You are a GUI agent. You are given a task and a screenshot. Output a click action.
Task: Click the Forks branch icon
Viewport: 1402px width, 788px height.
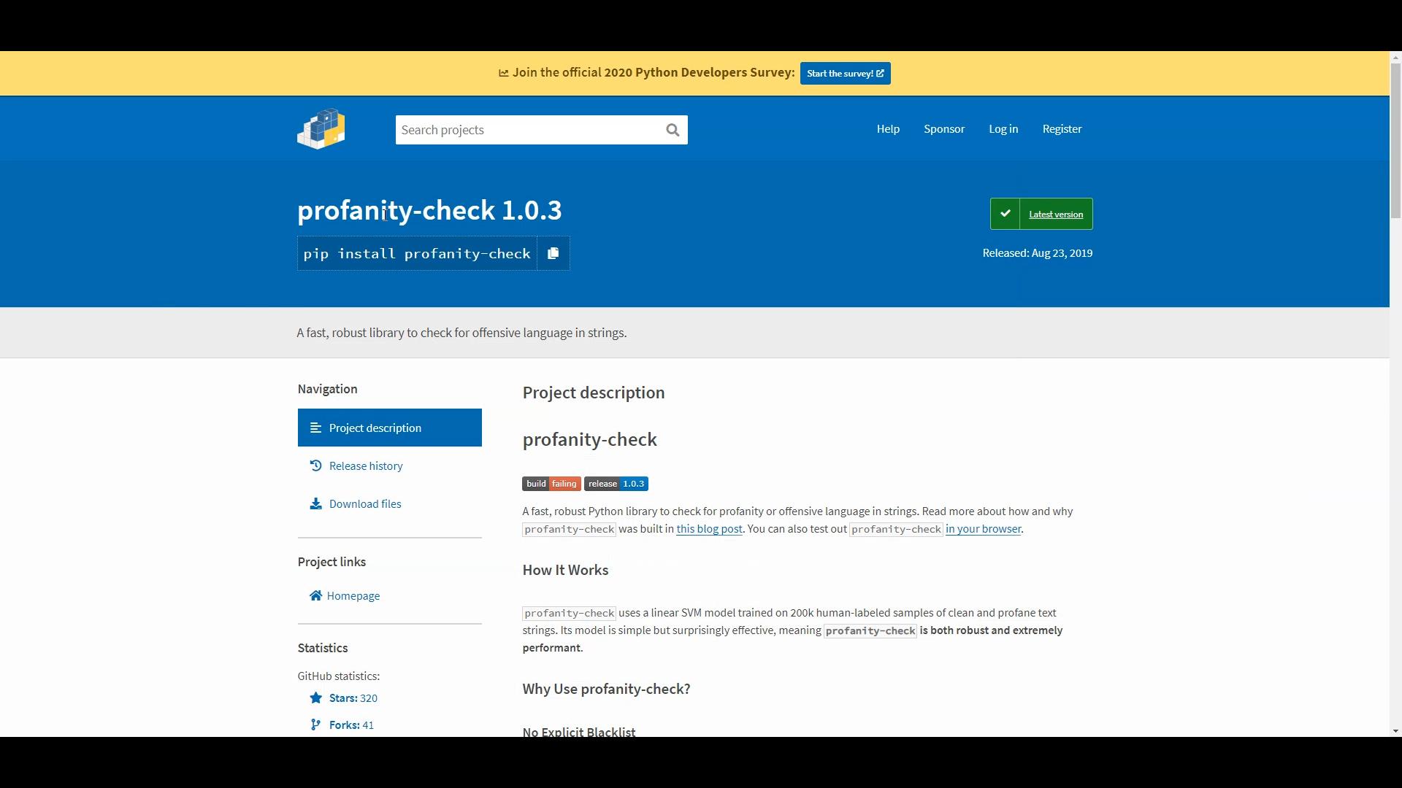pyautogui.click(x=315, y=725)
